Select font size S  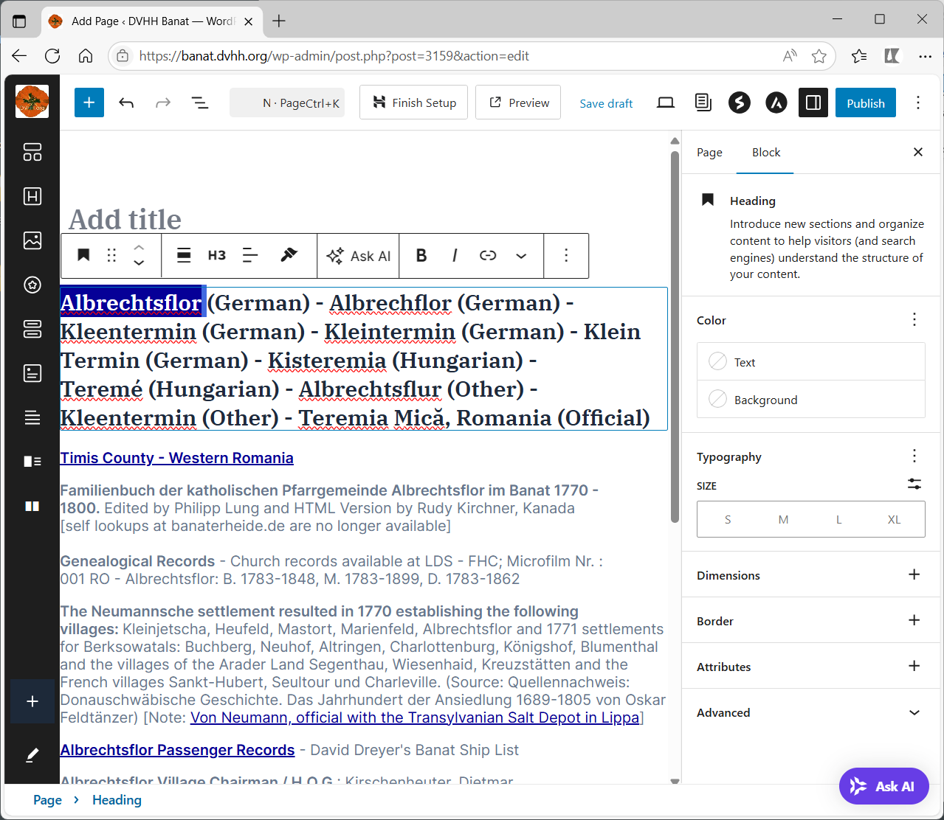(728, 519)
